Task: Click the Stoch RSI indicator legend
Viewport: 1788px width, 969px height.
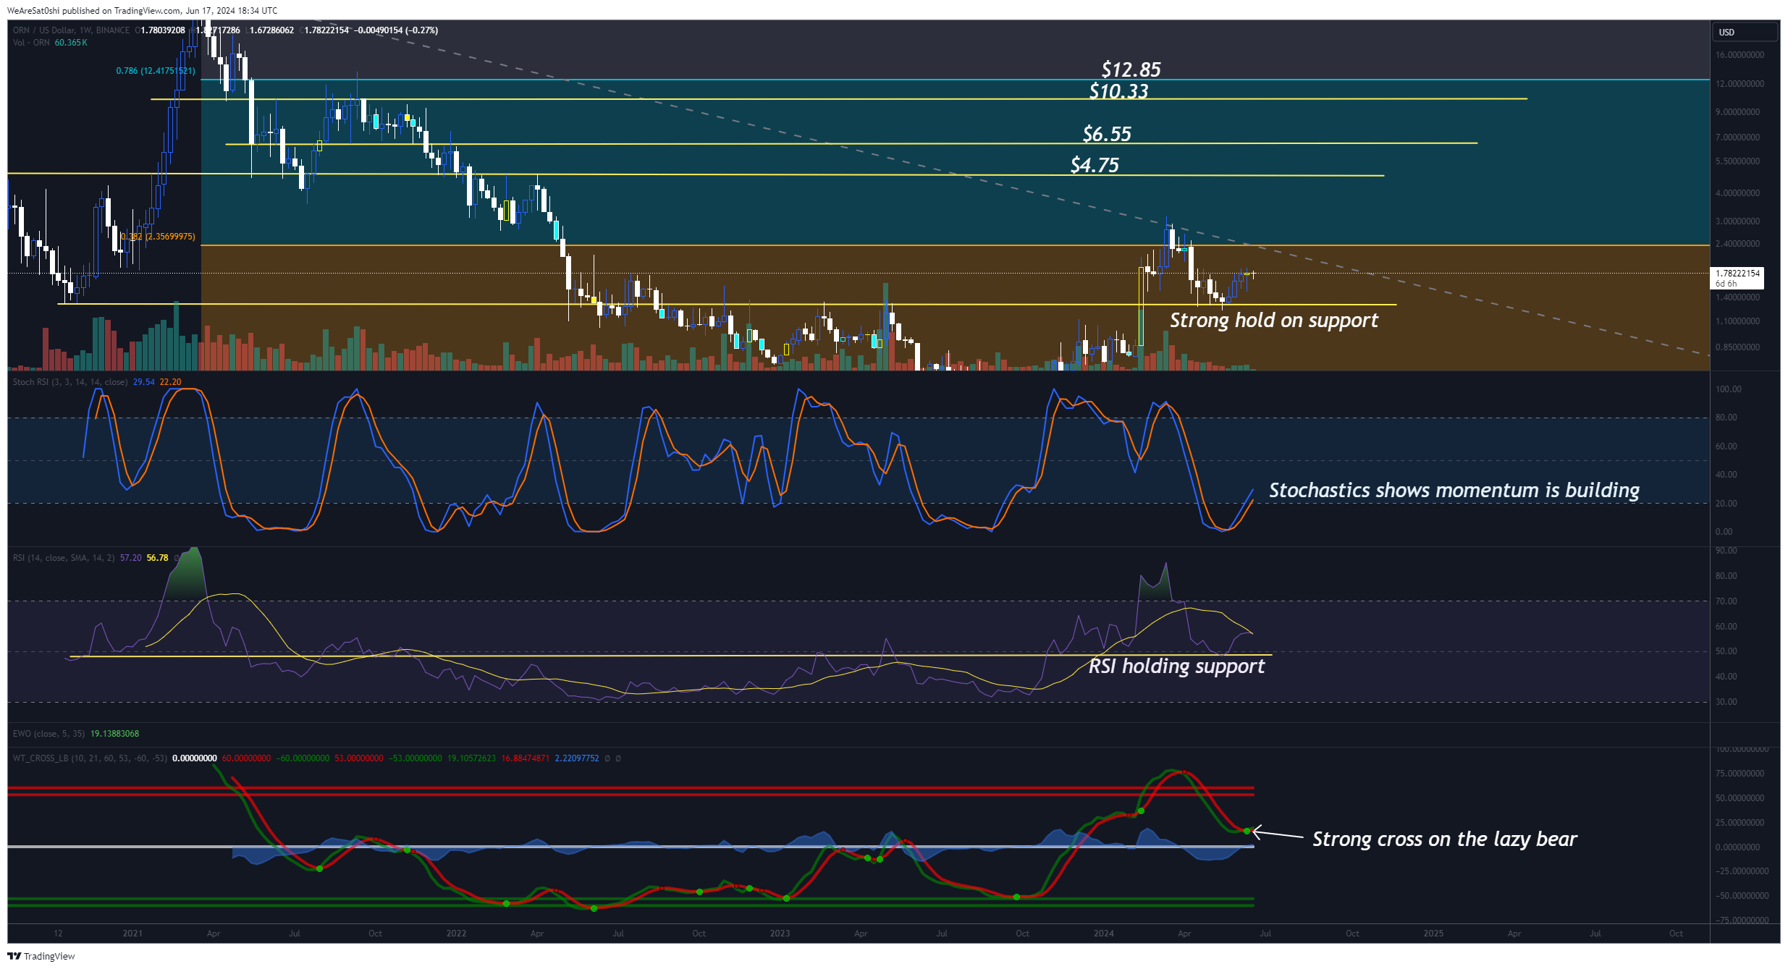Action: click(x=70, y=382)
